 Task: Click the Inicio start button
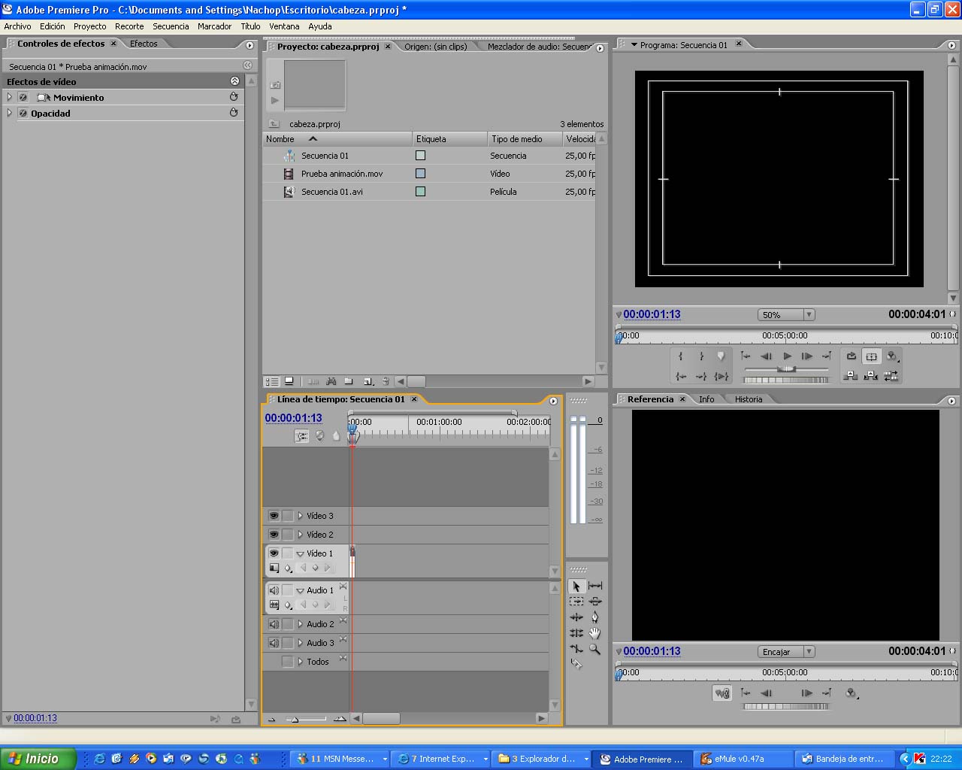[38, 759]
